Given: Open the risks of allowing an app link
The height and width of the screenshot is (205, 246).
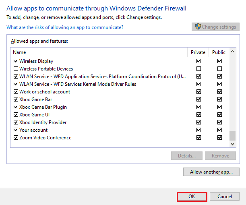Looking at the screenshot, I should (x=65, y=27).
